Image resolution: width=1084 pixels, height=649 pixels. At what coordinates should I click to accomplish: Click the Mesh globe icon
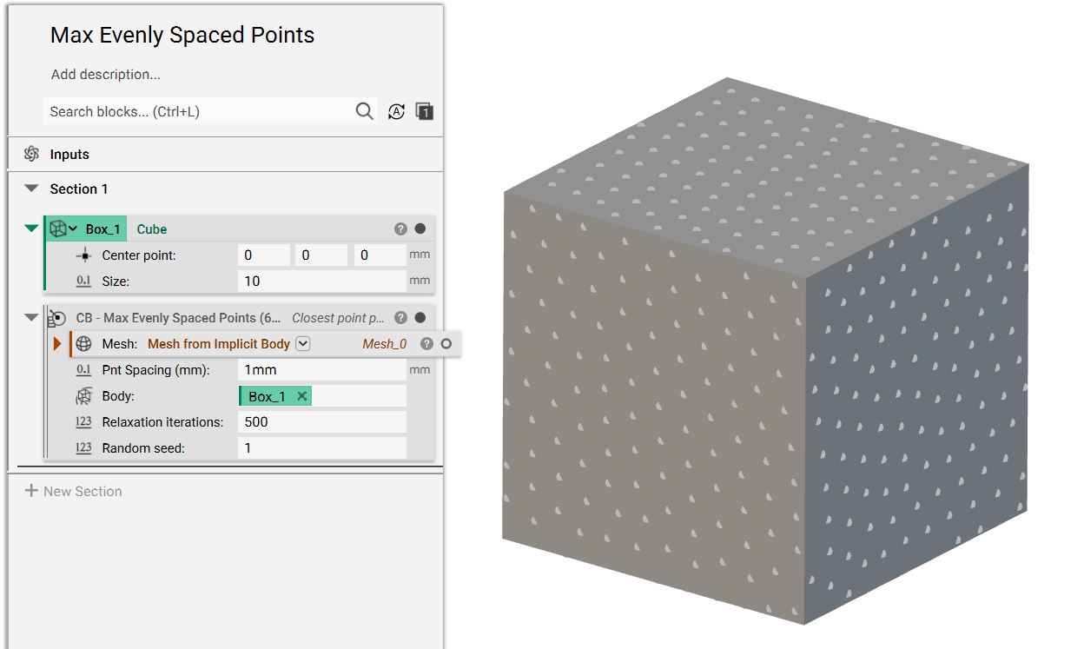click(x=83, y=344)
